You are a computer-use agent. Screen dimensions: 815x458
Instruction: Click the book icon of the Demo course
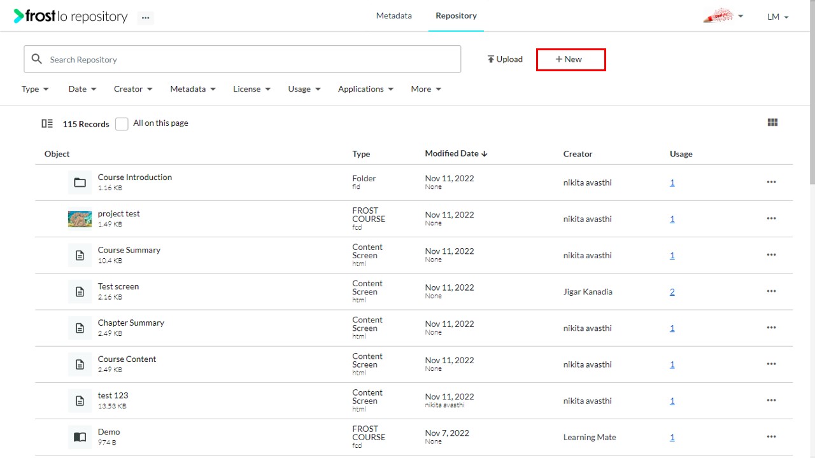[x=80, y=437]
